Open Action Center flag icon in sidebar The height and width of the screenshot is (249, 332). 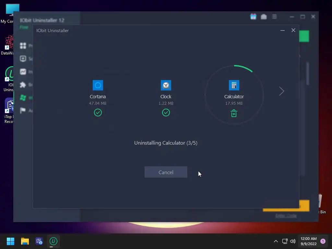point(23,110)
